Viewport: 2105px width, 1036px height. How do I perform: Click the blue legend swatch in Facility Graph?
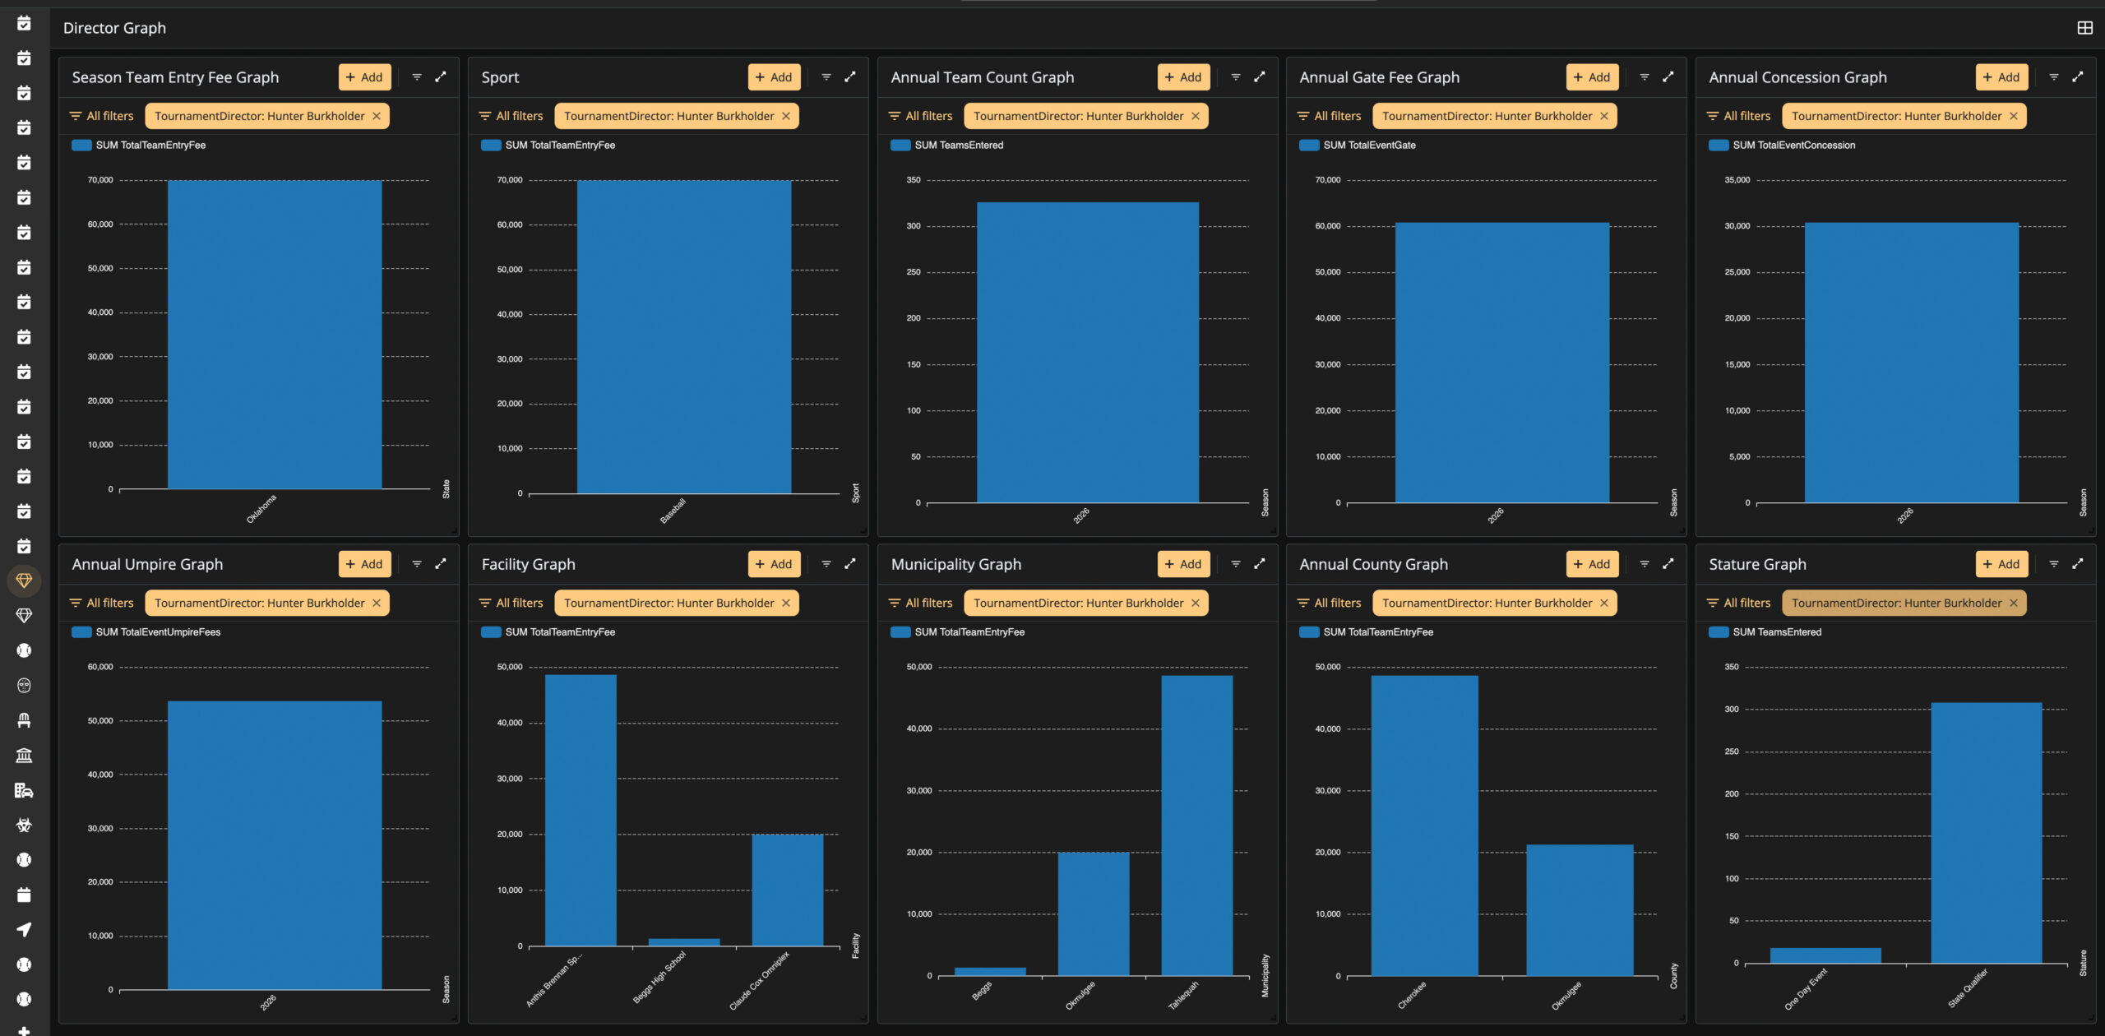pos(491,632)
